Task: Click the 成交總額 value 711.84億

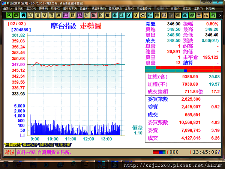Action: click(x=194, y=92)
